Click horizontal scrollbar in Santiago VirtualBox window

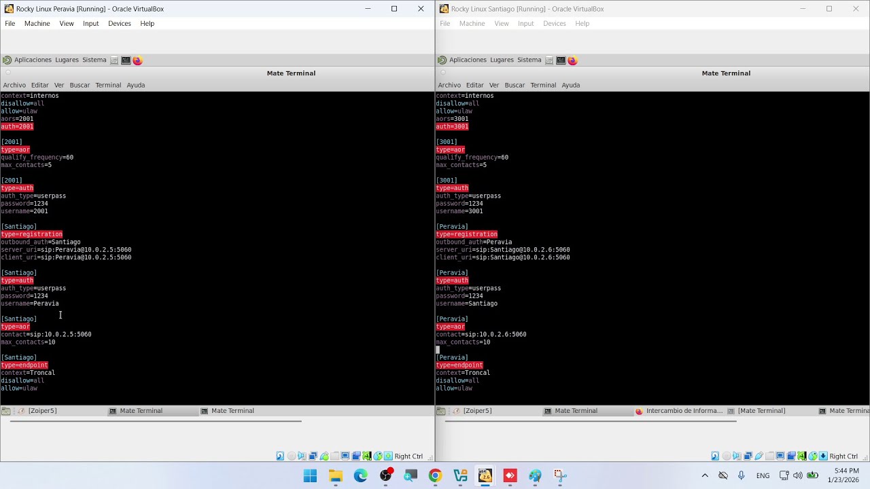[x=590, y=421]
